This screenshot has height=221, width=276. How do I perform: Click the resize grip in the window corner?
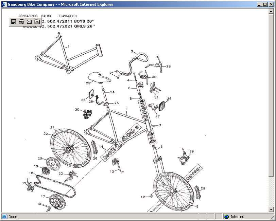pyautogui.click(x=273, y=217)
